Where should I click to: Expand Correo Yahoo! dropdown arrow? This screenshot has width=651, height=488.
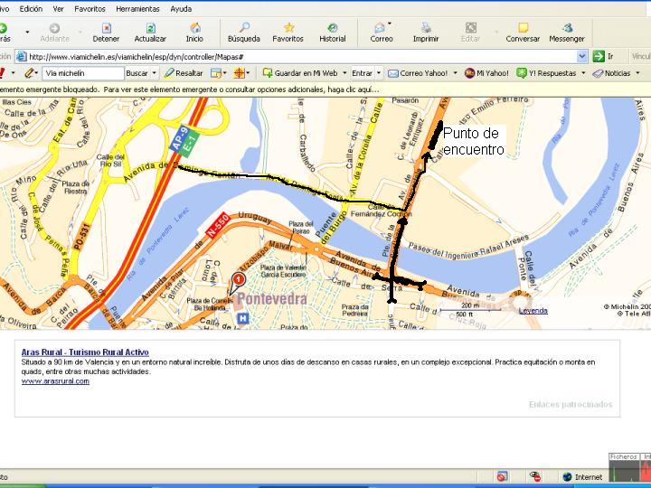pyautogui.click(x=455, y=73)
